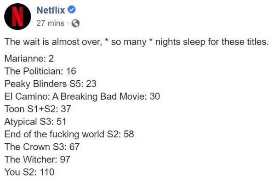Click The Crown S3: 67 line
This screenshot has width=274, height=181.
coord(42,147)
